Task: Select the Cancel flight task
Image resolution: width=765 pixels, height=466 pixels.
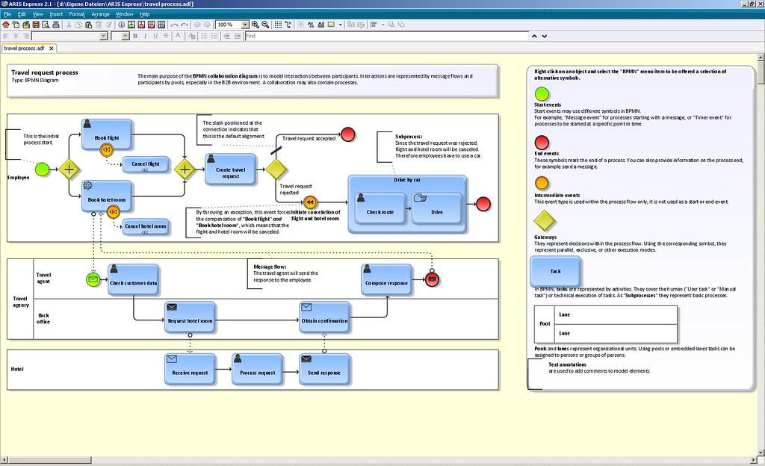Action: click(x=146, y=165)
